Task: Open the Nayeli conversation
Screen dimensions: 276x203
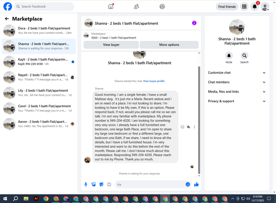Action: (39, 77)
